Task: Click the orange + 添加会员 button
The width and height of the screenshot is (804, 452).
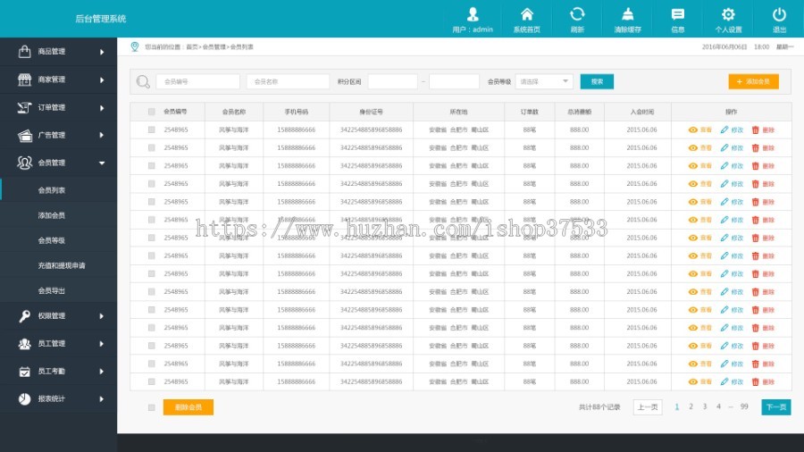Action: click(x=753, y=81)
